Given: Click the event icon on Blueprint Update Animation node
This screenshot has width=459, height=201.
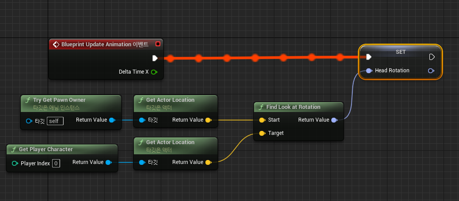Looking at the screenshot, I should click(56, 45).
